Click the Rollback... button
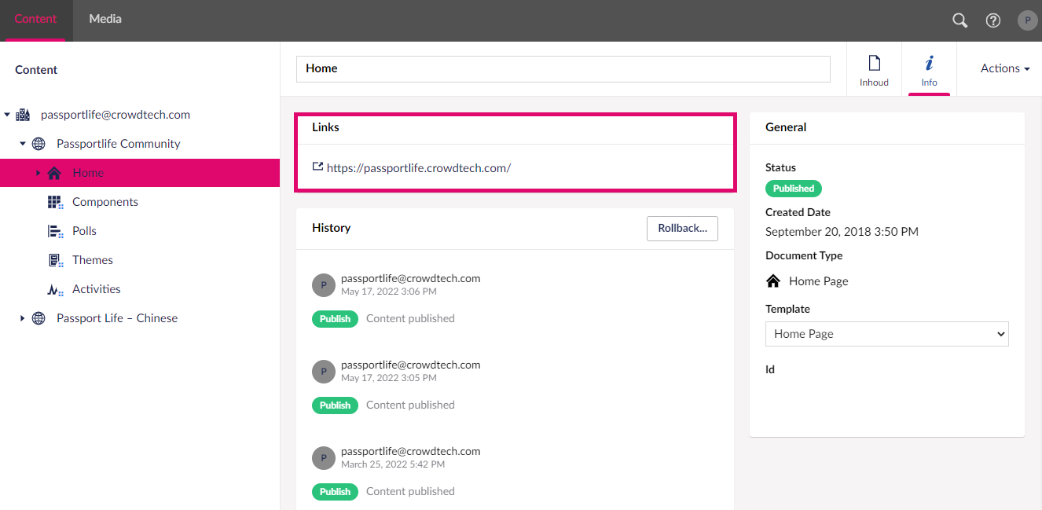This screenshot has height=510, width=1042. point(682,229)
